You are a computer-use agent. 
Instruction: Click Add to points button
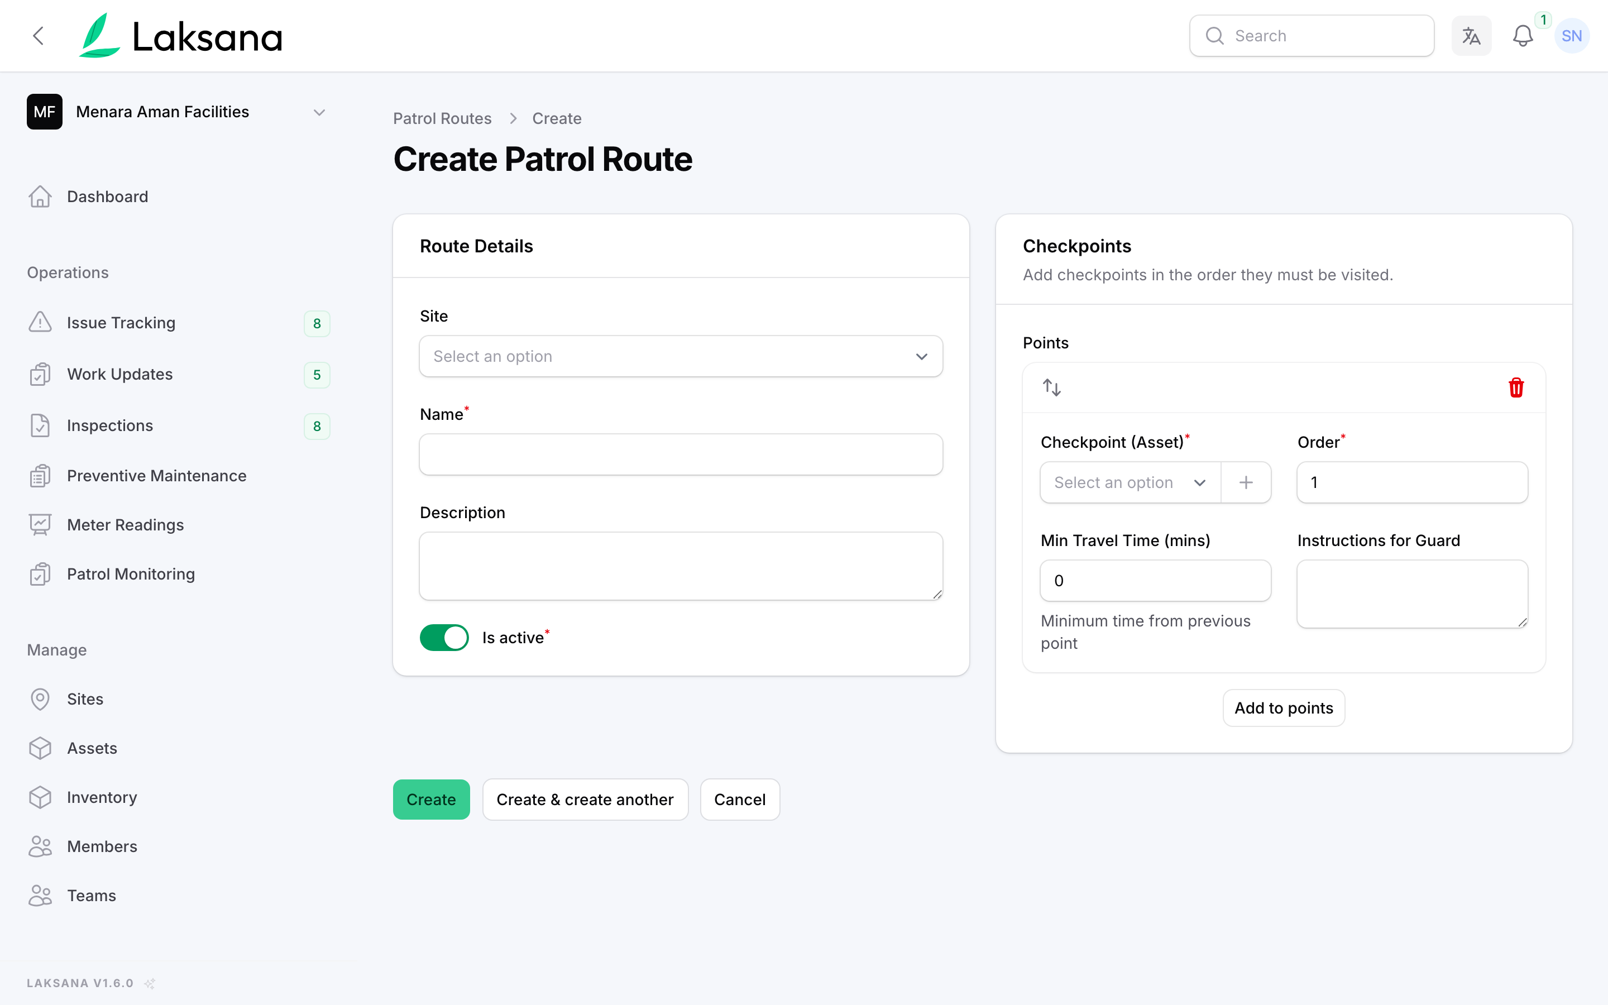(x=1284, y=708)
